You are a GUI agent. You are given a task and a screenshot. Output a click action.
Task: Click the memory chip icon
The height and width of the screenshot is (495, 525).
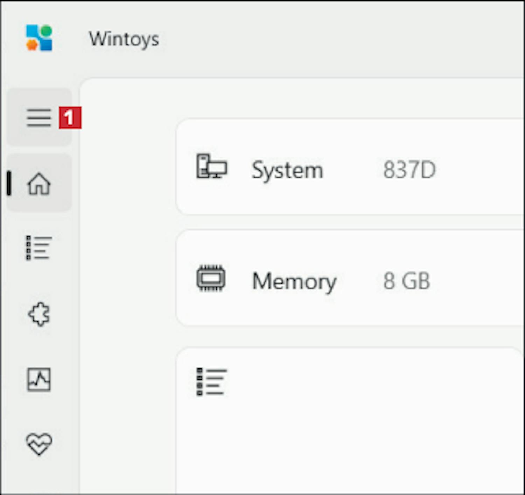coord(211,278)
